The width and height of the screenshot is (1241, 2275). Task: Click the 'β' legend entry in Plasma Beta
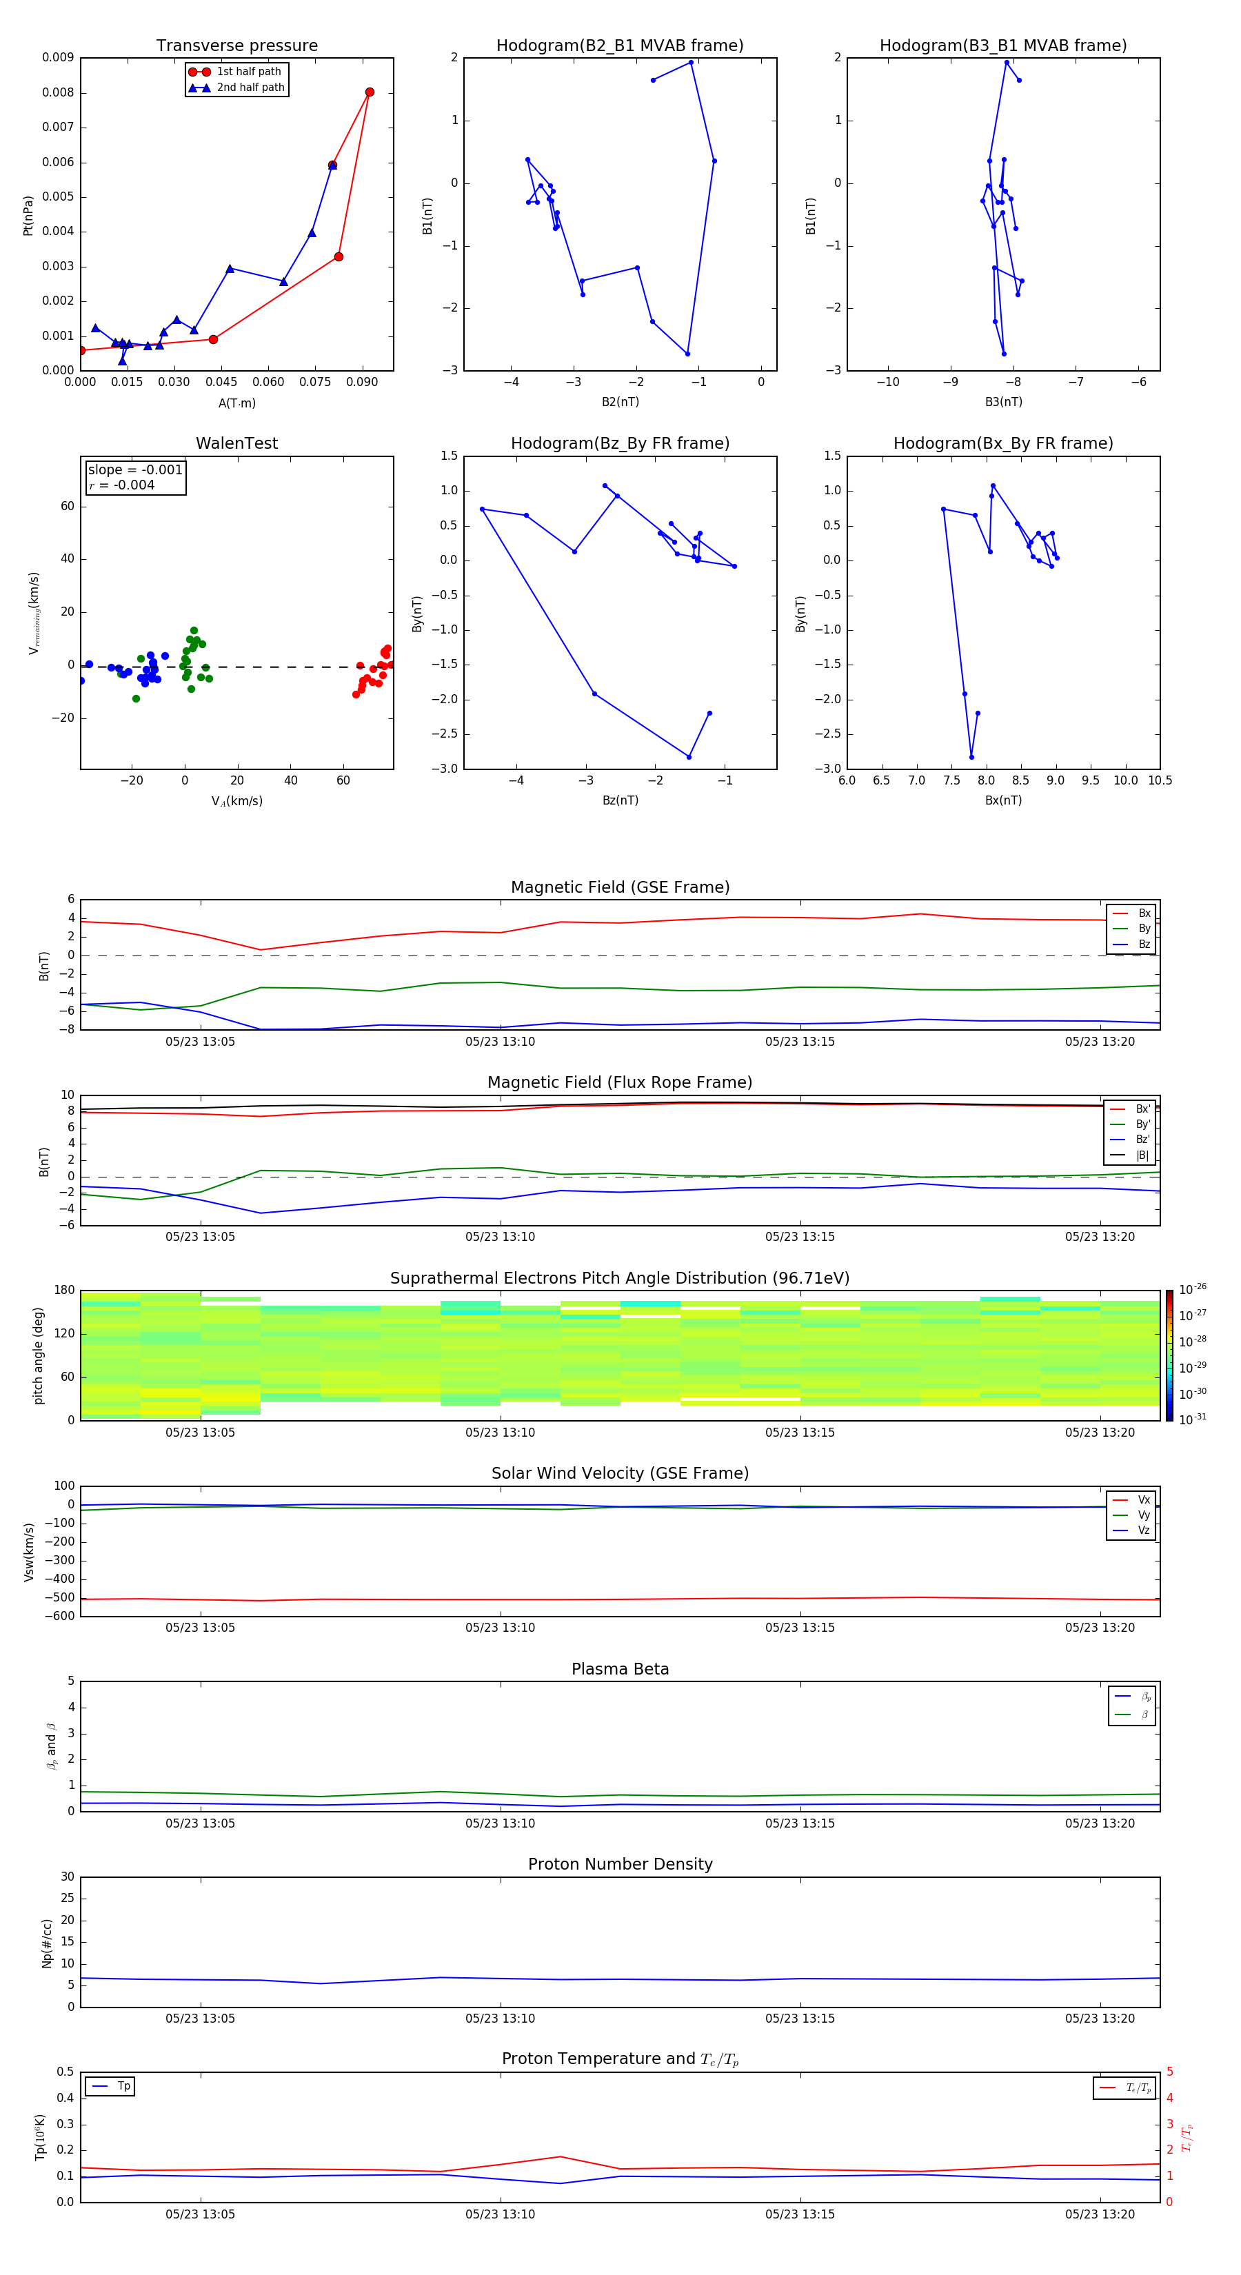click(x=1132, y=1715)
